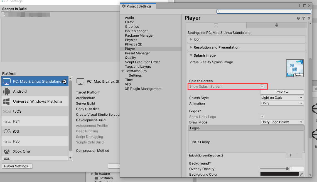Collapse the TextMesh Pro tree item

tap(122, 71)
